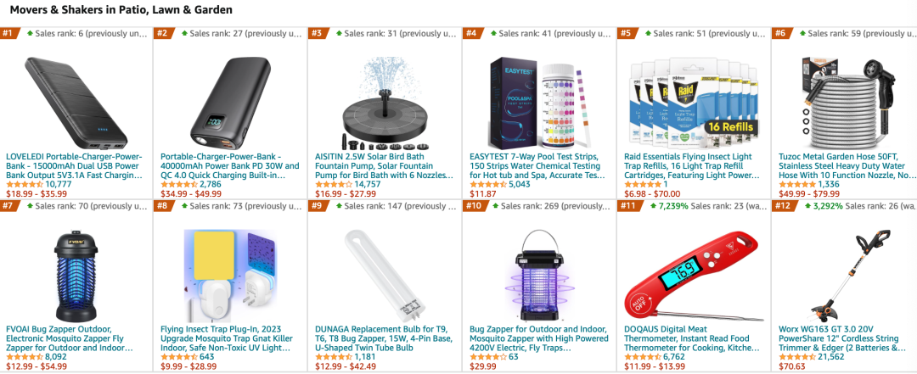View 14,757 reviews for solar fountain pump

coord(368,185)
